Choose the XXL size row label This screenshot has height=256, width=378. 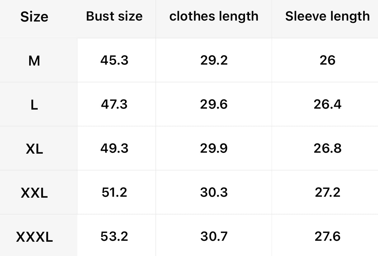pos(34,193)
